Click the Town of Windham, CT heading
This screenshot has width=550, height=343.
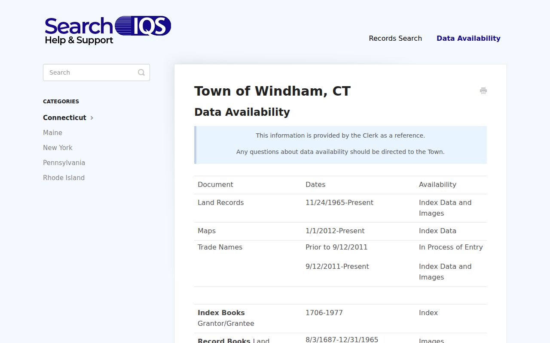click(x=272, y=91)
